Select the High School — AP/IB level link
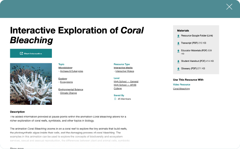 (x=125, y=85)
